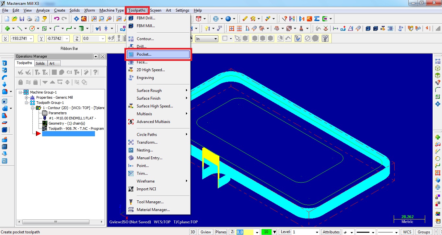Open the Xform menu

click(89, 10)
